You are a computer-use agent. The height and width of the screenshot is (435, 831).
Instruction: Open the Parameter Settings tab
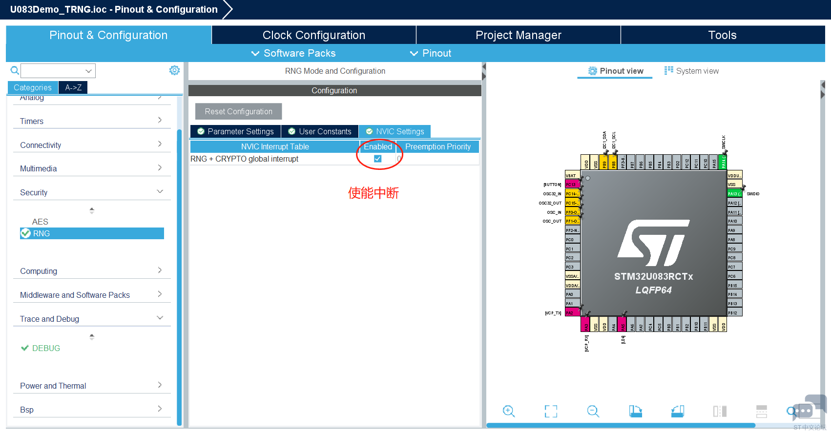pos(235,131)
